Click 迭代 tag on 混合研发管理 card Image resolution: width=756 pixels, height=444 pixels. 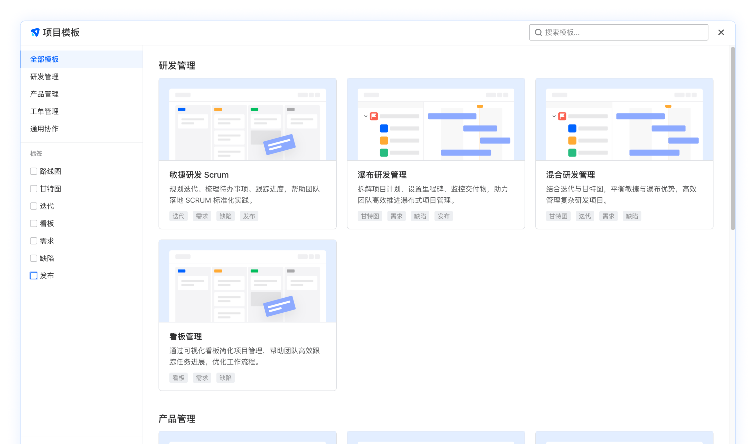point(585,216)
